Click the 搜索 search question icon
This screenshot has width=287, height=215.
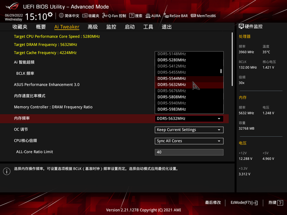tap(131, 16)
